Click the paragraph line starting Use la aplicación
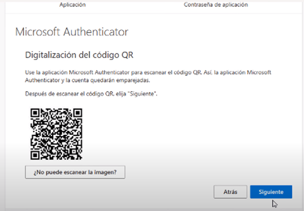This screenshot has height=211, width=304. pos(148,72)
